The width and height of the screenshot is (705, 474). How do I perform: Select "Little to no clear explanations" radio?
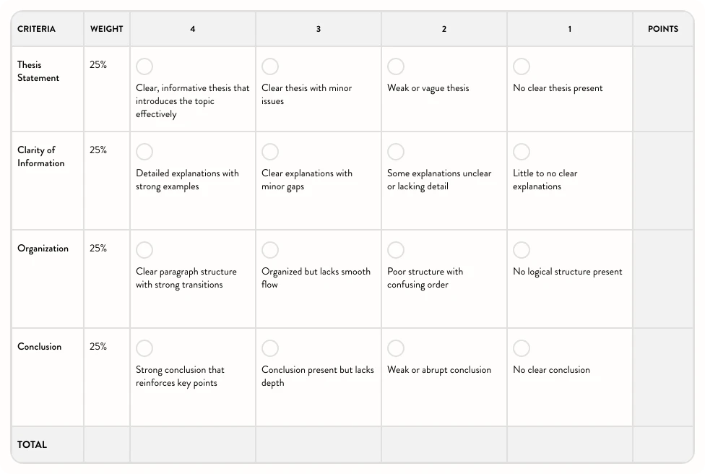click(522, 152)
